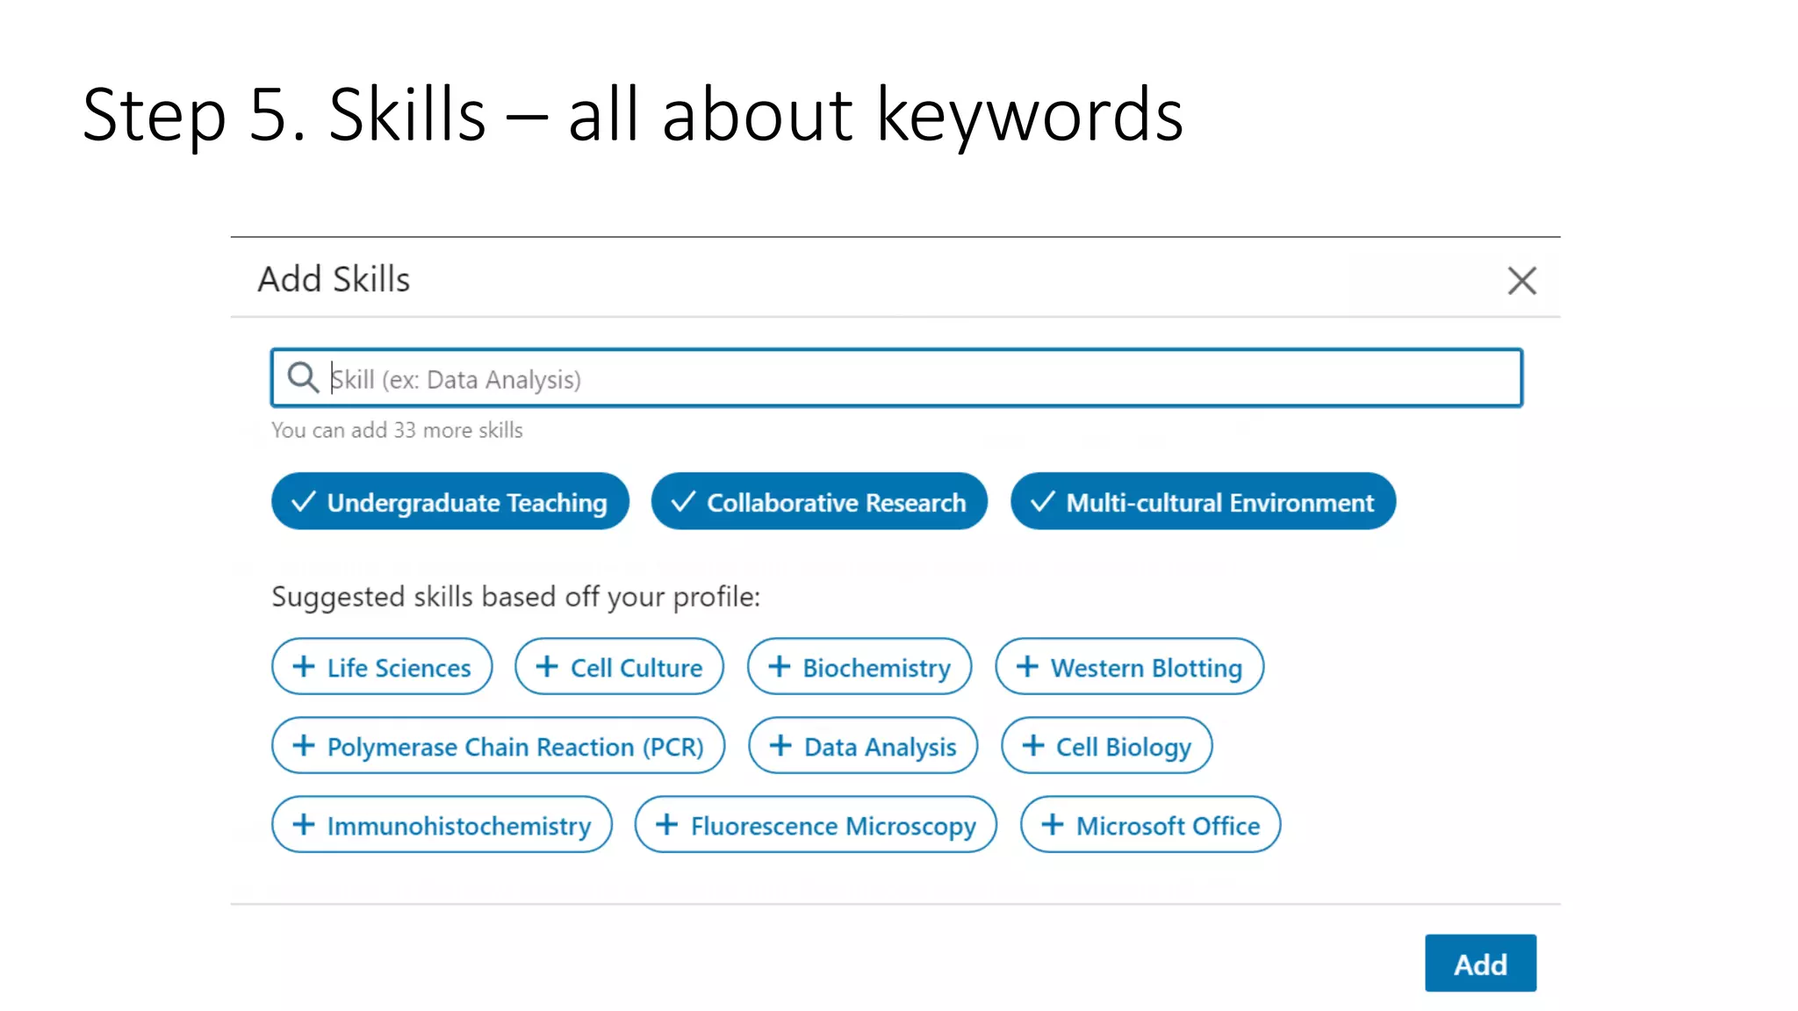1798x1011 pixels.
Task: Click the search magnifier icon
Action: point(303,377)
